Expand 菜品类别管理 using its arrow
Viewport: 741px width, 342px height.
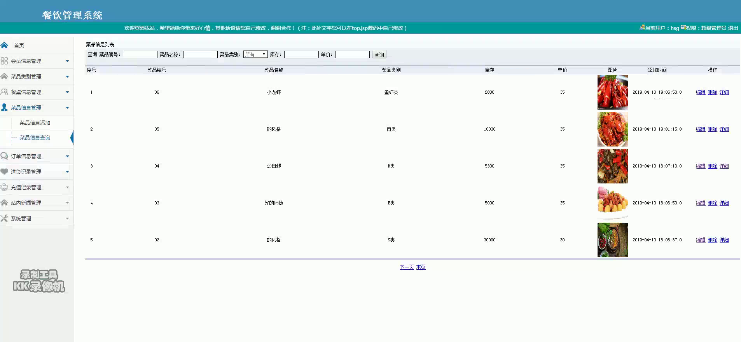[67, 77]
